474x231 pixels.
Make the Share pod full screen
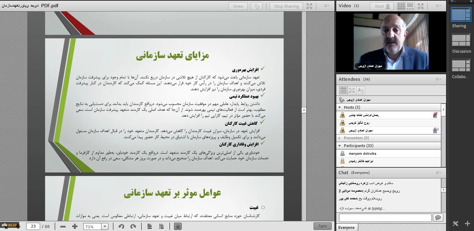[309, 6]
